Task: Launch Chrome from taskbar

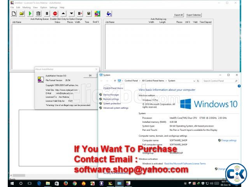Action: [x=75, y=183]
